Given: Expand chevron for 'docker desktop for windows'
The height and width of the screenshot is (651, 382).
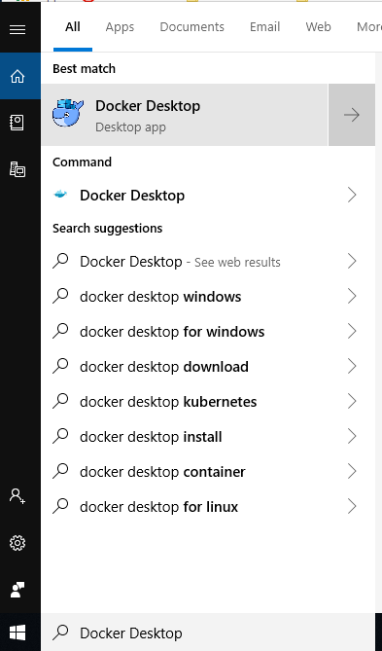Looking at the screenshot, I should click(352, 331).
